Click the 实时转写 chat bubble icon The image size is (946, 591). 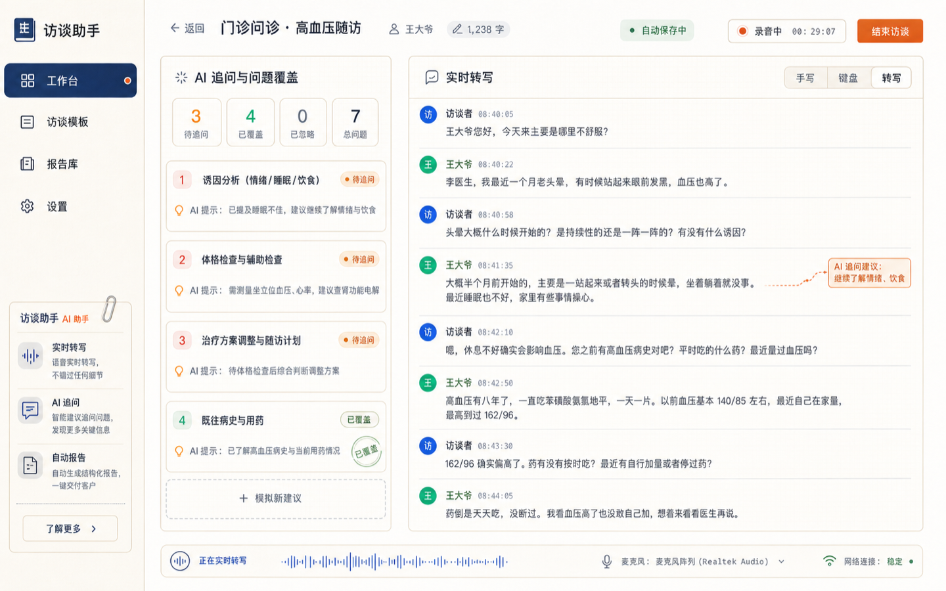(432, 77)
